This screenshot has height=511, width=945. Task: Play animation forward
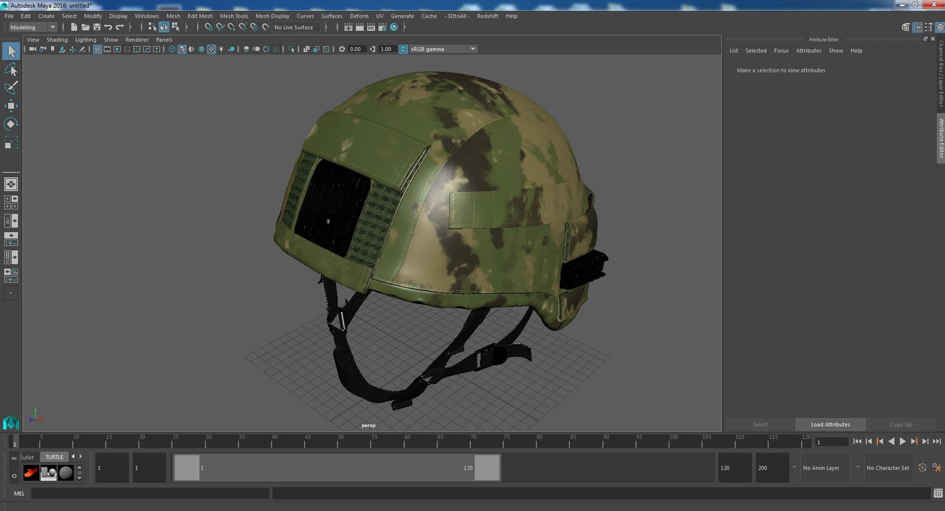point(903,442)
